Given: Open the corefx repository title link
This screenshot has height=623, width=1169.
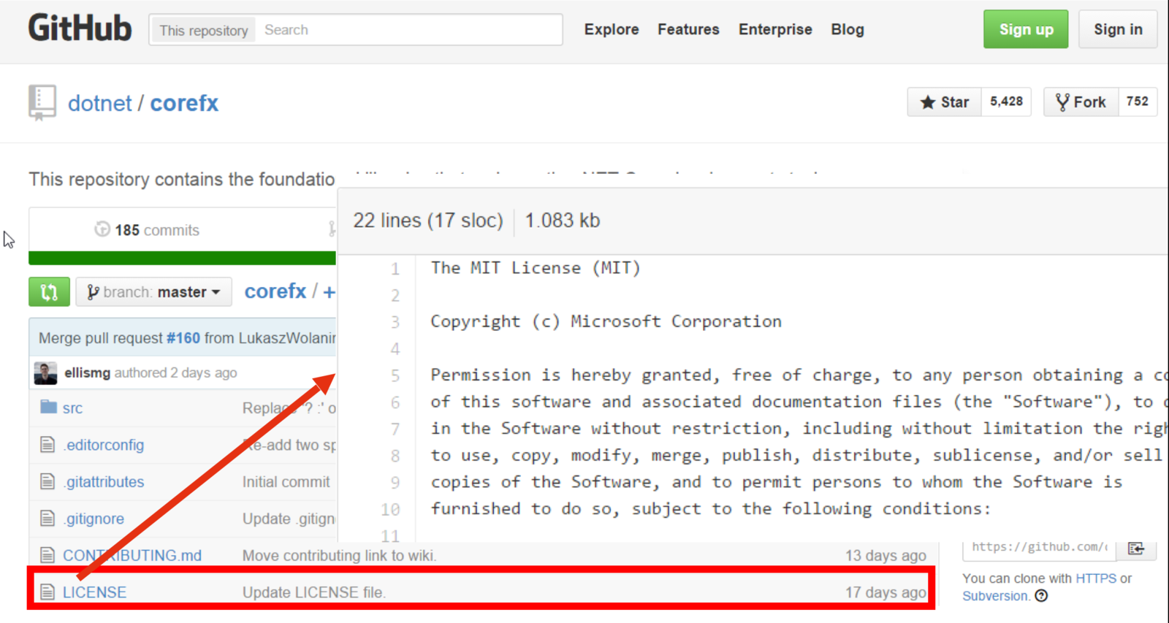Looking at the screenshot, I should click(184, 103).
